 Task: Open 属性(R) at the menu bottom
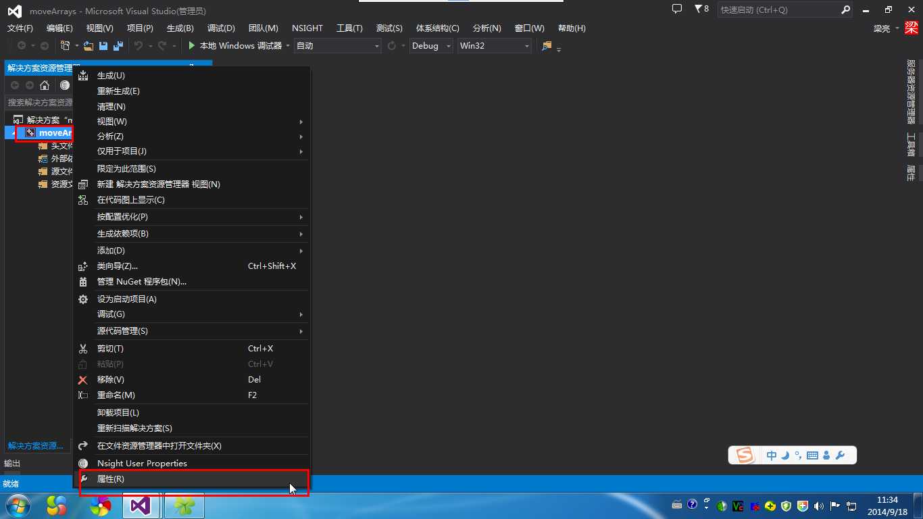point(192,479)
